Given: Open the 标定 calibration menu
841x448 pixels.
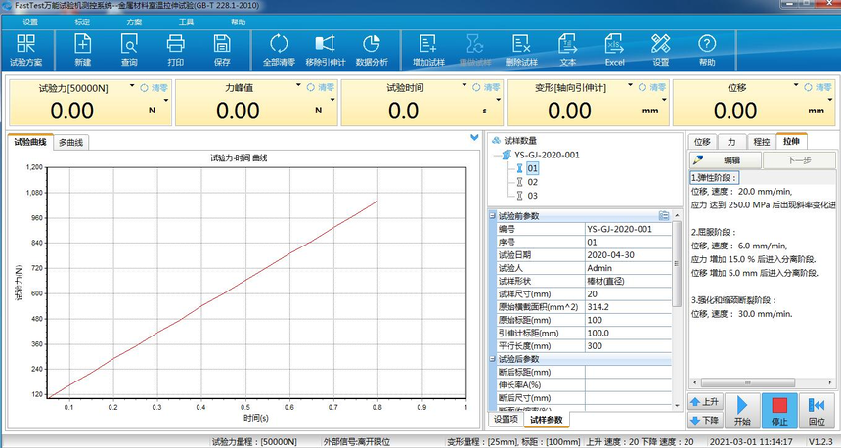Looking at the screenshot, I should click(82, 22).
